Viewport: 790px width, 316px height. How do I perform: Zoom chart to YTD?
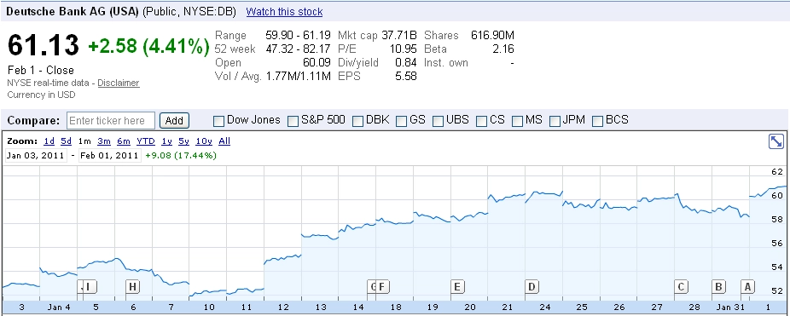click(146, 141)
